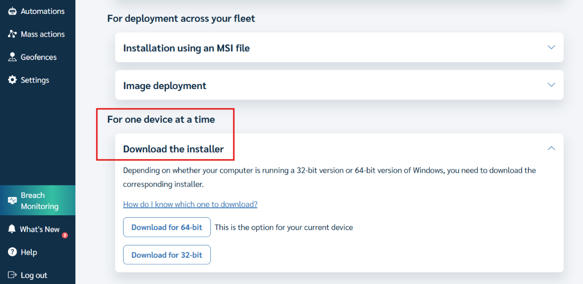Viewport: 583px width, 284px height.
Task: Click text This is the option for your current device
Action: pyautogui.click(x=284, y=227)
